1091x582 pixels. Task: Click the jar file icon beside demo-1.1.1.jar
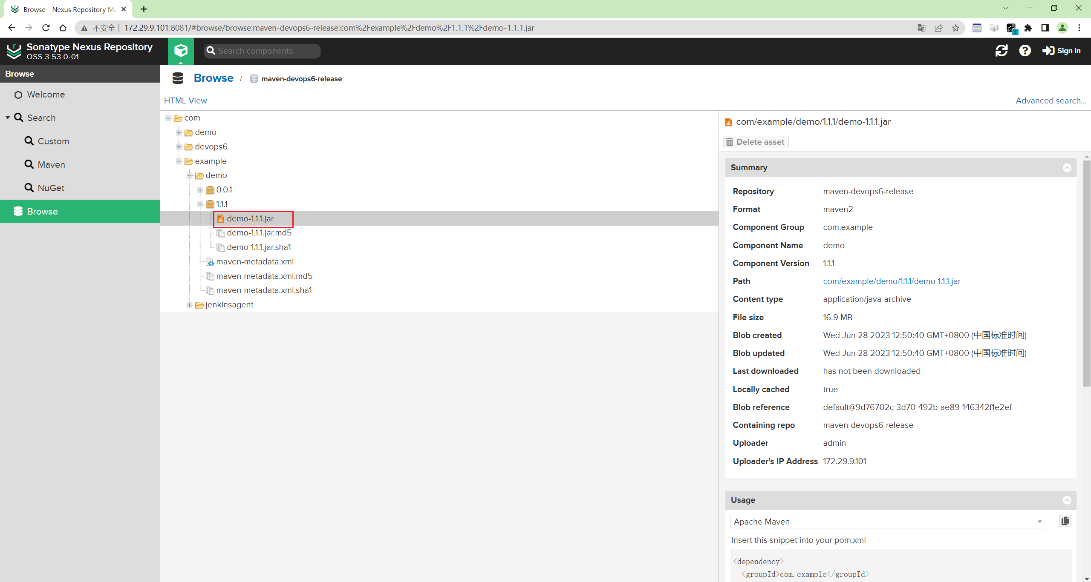pyautogui.click(x=220, y=219)
